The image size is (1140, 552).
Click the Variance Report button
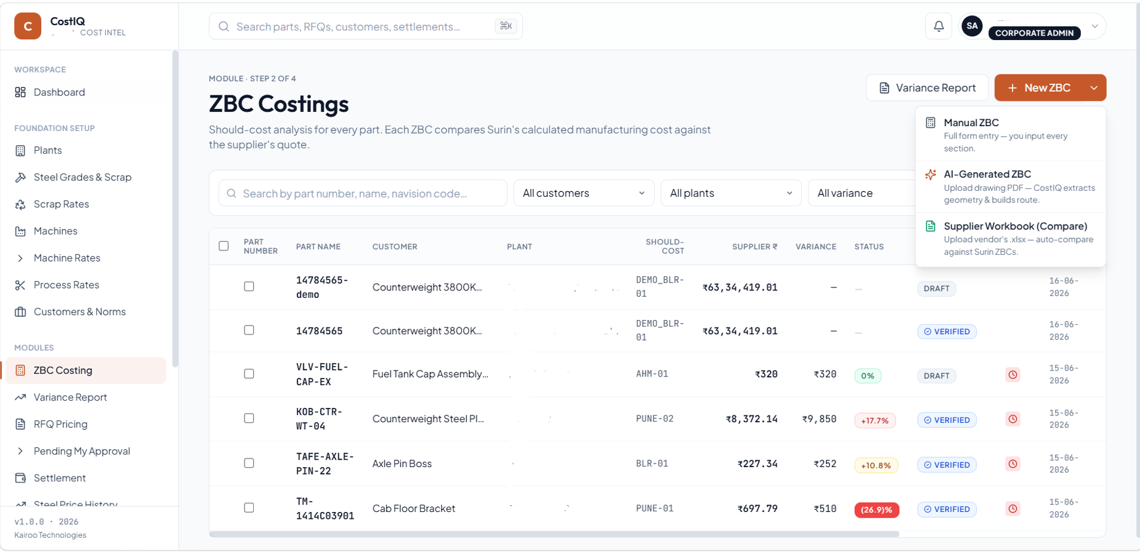tap(927, 88)
